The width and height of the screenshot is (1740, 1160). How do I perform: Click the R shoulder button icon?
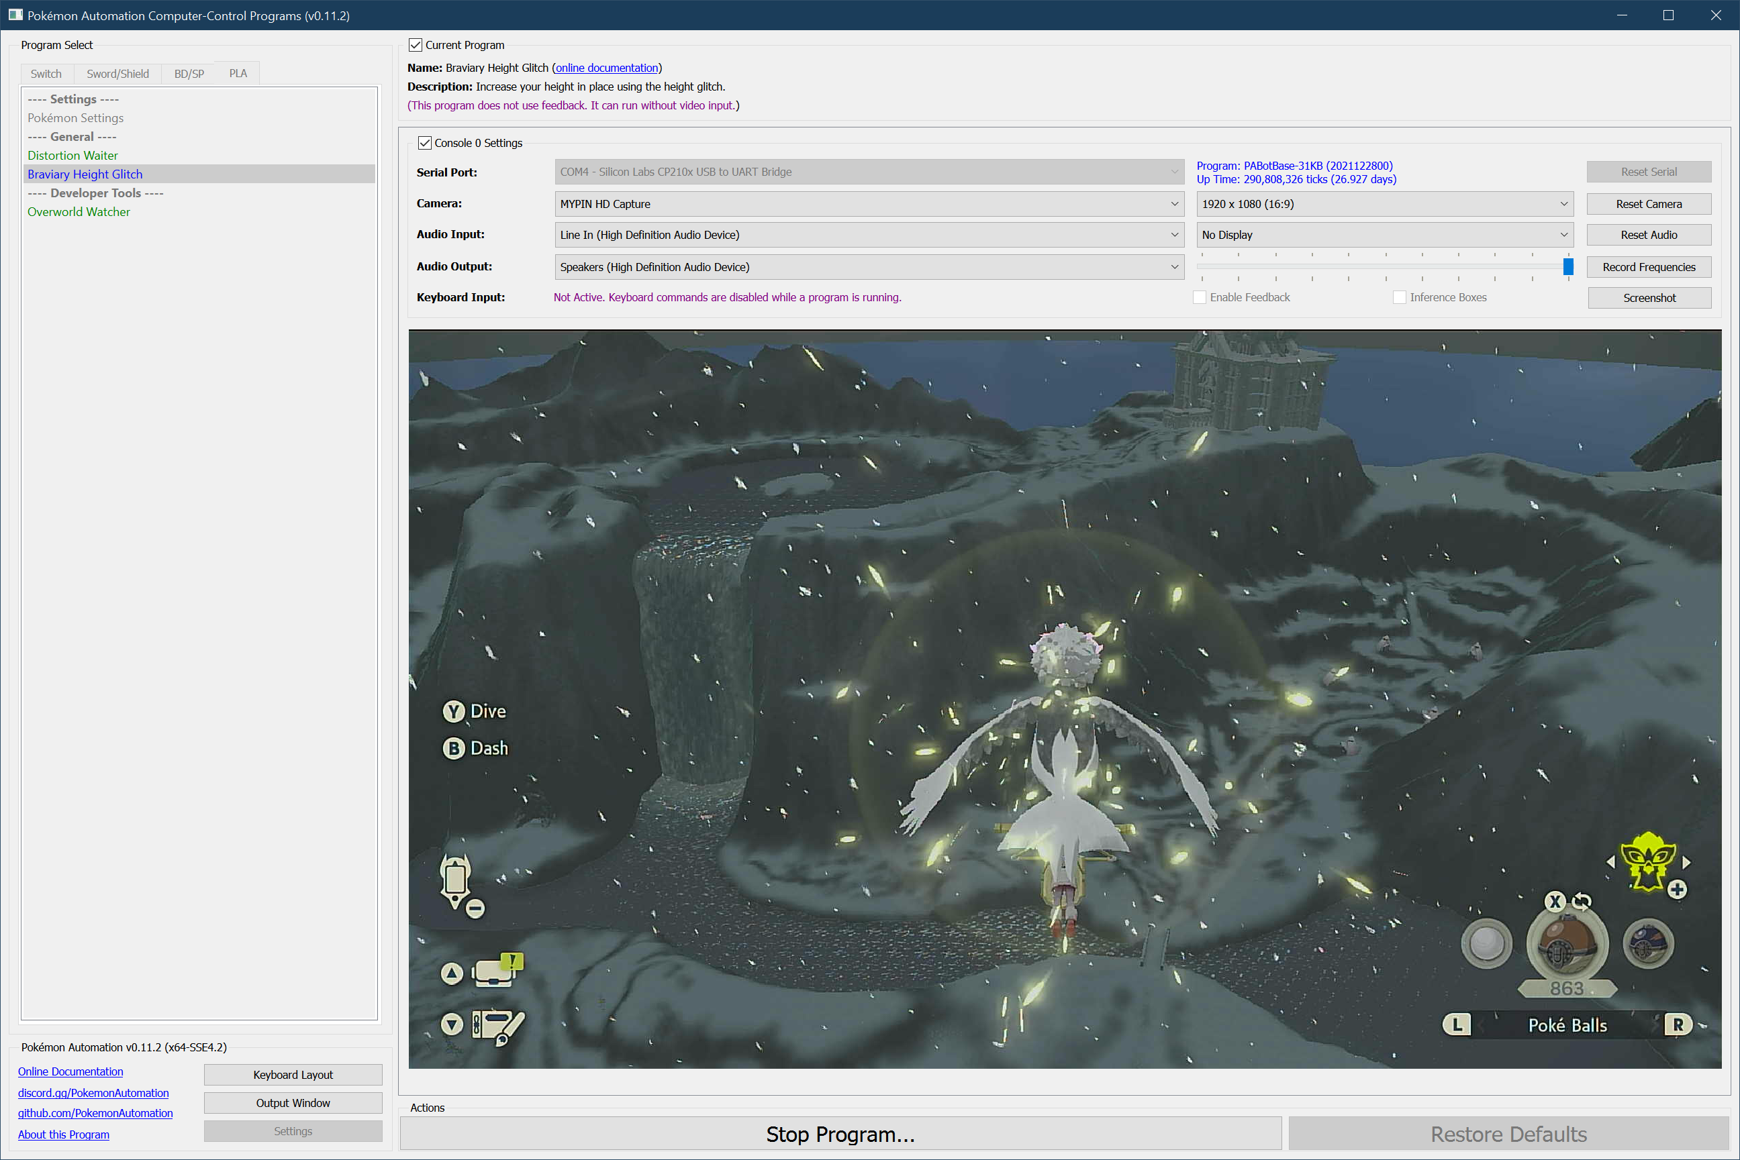pos(1678,1024)
